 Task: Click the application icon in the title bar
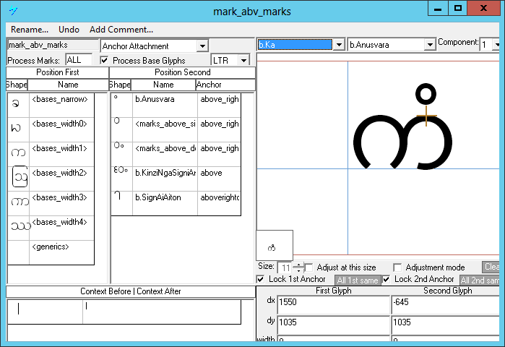coord(13,11)
